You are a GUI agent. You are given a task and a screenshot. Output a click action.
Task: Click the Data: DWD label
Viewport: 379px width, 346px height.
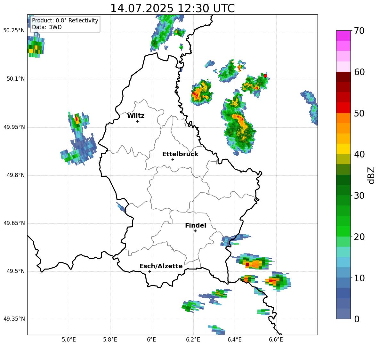click(x=47, y=27)
